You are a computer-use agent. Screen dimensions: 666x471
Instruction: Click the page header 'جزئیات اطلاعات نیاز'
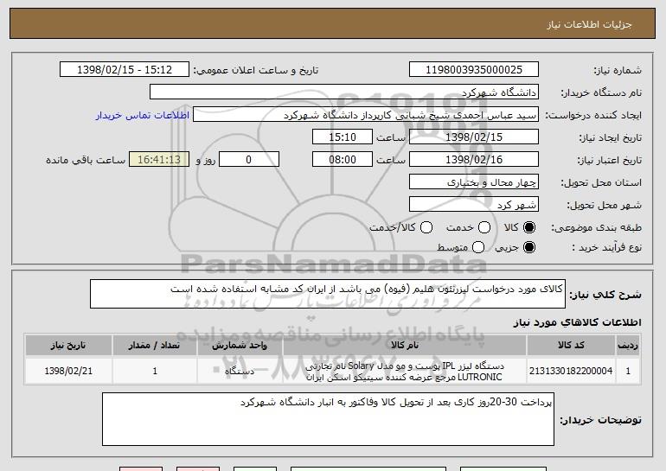[x=589, y=24]
